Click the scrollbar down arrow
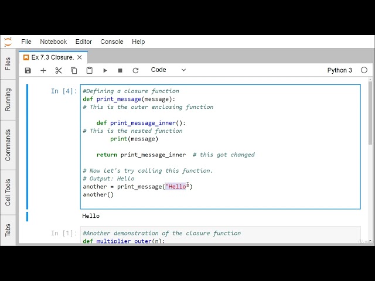This screenshot has width=375, height=281. click(370, 241)
